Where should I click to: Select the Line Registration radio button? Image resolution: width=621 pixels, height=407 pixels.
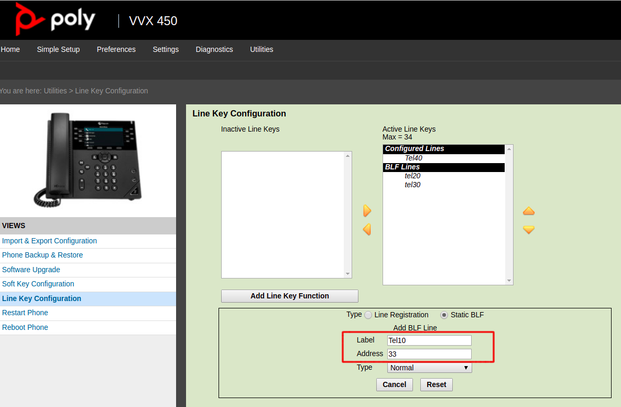click(x=368, y=315)
